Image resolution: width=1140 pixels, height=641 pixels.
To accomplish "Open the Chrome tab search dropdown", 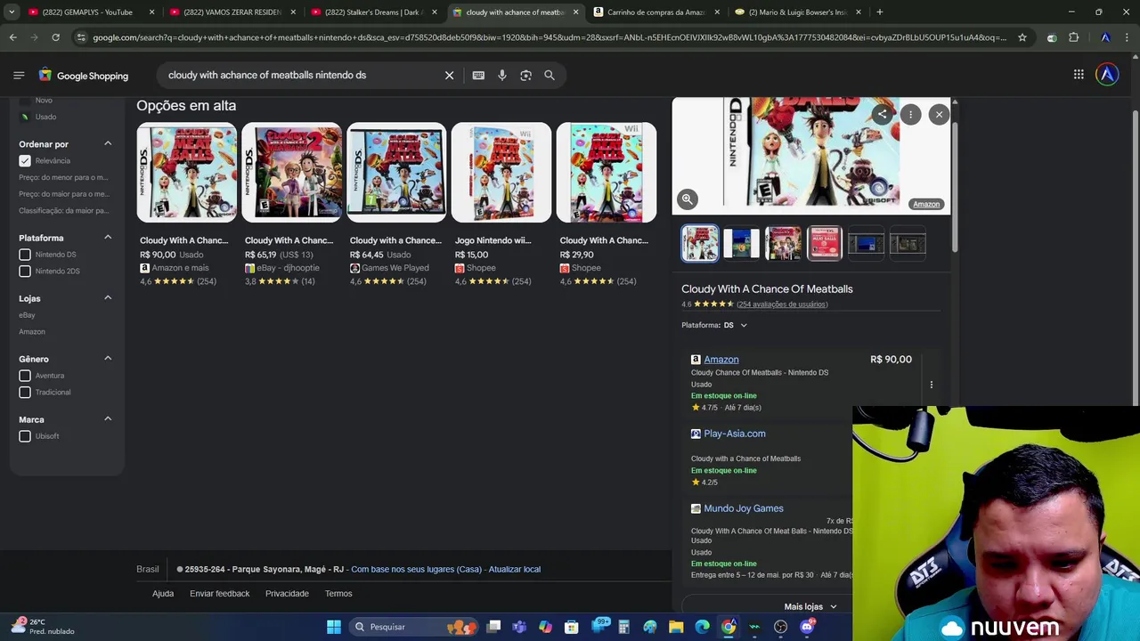I will (x=12, y=12).
